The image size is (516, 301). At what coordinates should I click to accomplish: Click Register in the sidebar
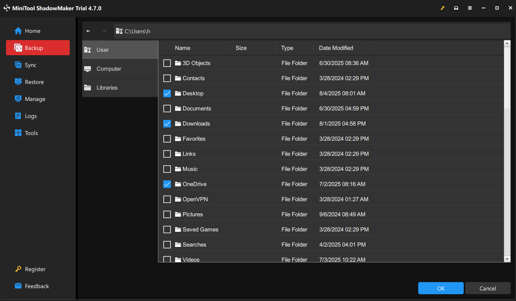click(30, 269)
